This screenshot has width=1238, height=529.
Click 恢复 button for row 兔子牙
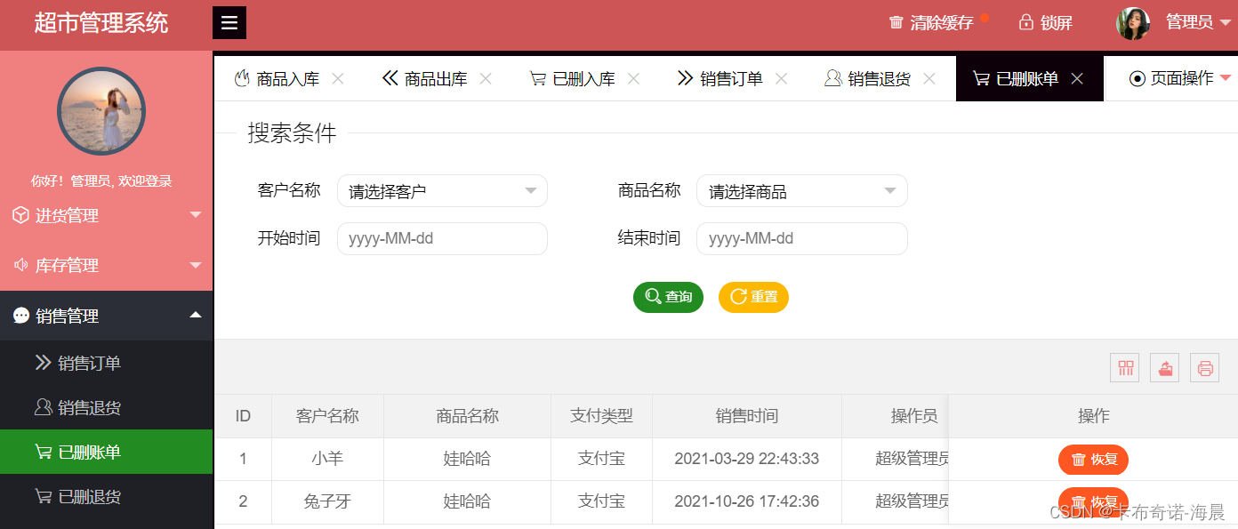pos(1093,501)
